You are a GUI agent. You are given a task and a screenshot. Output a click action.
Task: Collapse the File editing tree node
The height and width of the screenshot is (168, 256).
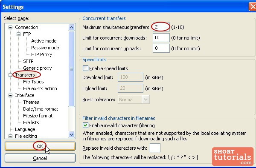10,136
